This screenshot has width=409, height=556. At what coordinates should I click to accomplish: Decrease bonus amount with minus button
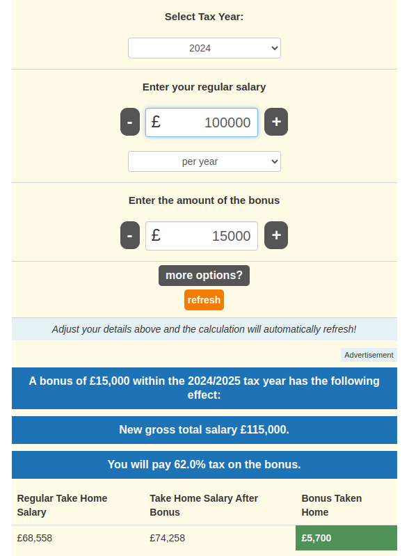130,235
